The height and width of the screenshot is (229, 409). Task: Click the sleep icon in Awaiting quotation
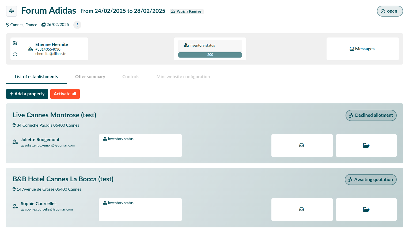[350, 180]
